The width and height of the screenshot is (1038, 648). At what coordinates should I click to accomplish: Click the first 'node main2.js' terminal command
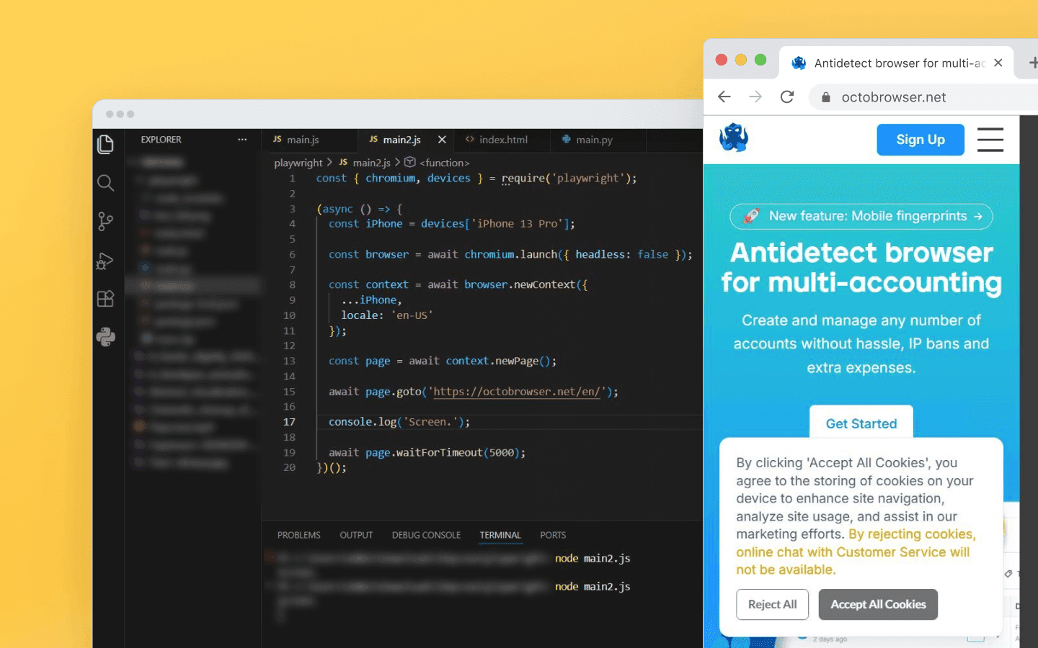593,558
